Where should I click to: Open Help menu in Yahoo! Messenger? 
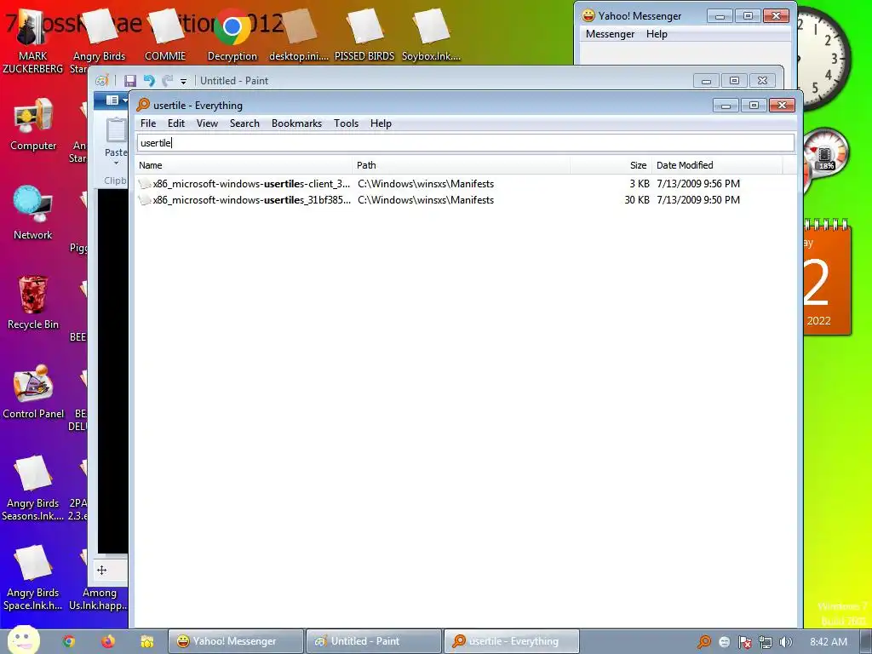(657, 34)
